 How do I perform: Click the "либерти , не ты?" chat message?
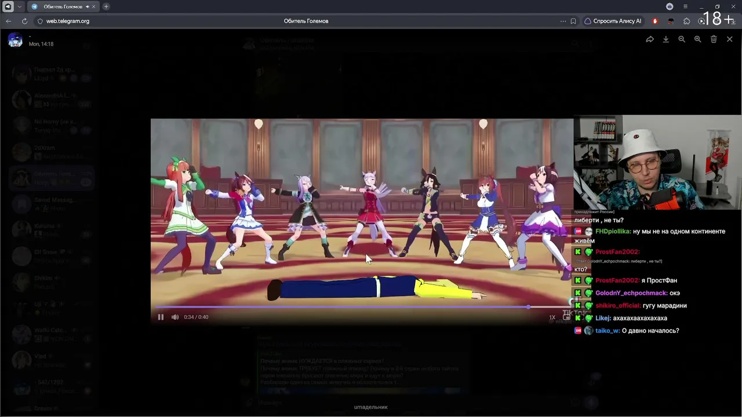tap(599, 221)
